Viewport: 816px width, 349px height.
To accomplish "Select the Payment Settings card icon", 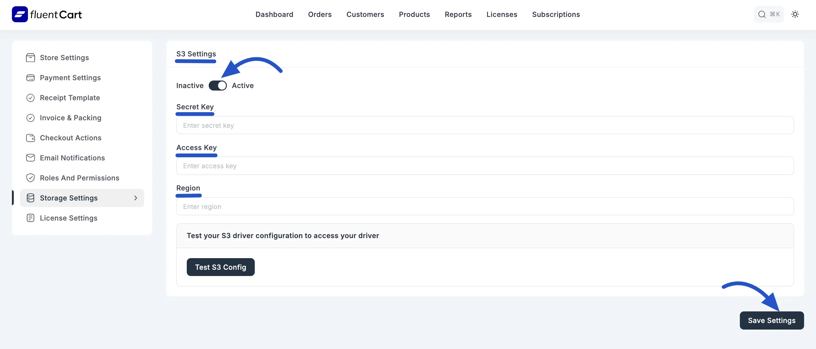I will pyautogui.click(x=30, y=78).
